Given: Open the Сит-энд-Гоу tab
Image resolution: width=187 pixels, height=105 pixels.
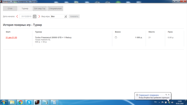Looking at the screenshot, I should (x=40, y=9).
